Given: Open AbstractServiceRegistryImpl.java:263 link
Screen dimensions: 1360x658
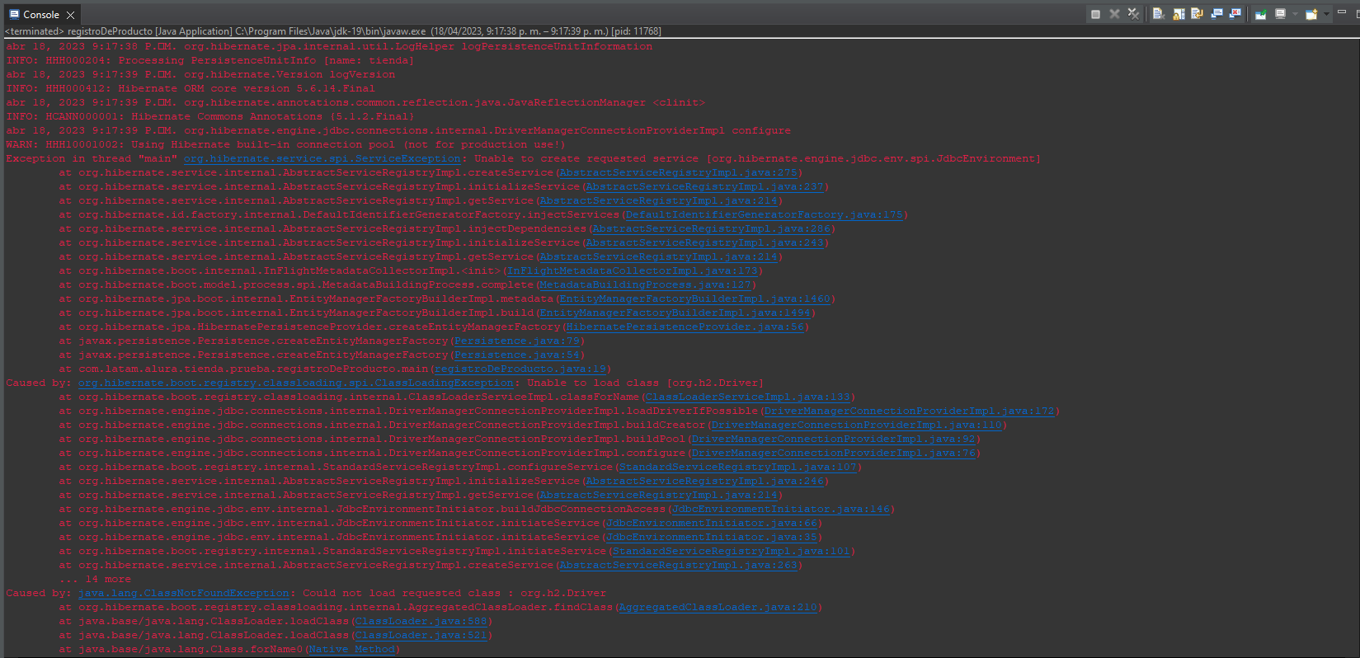Looking at the screenshot, I should 678,565.
